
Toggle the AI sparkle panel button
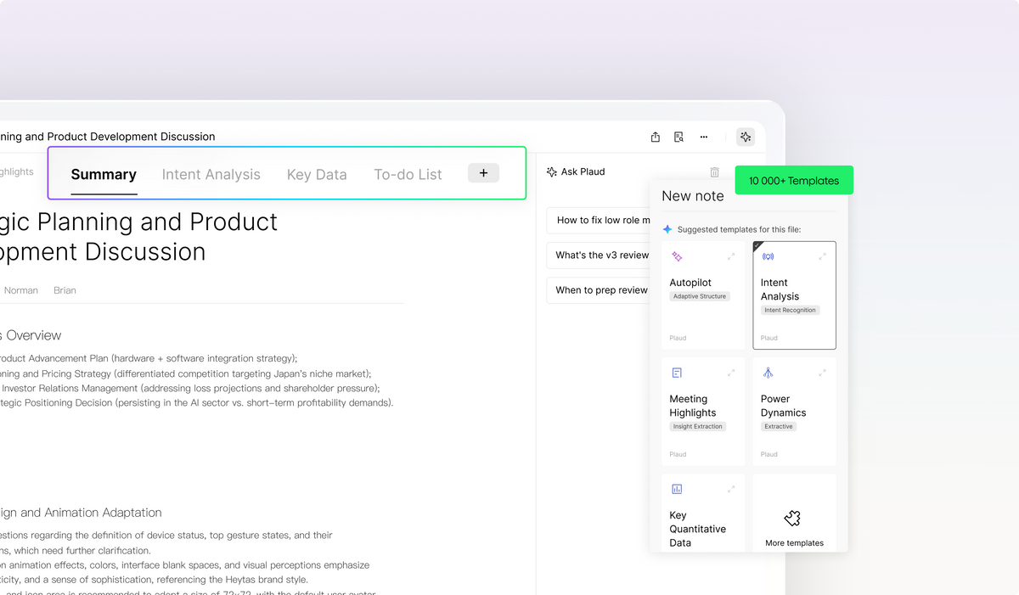click(746, 137)
